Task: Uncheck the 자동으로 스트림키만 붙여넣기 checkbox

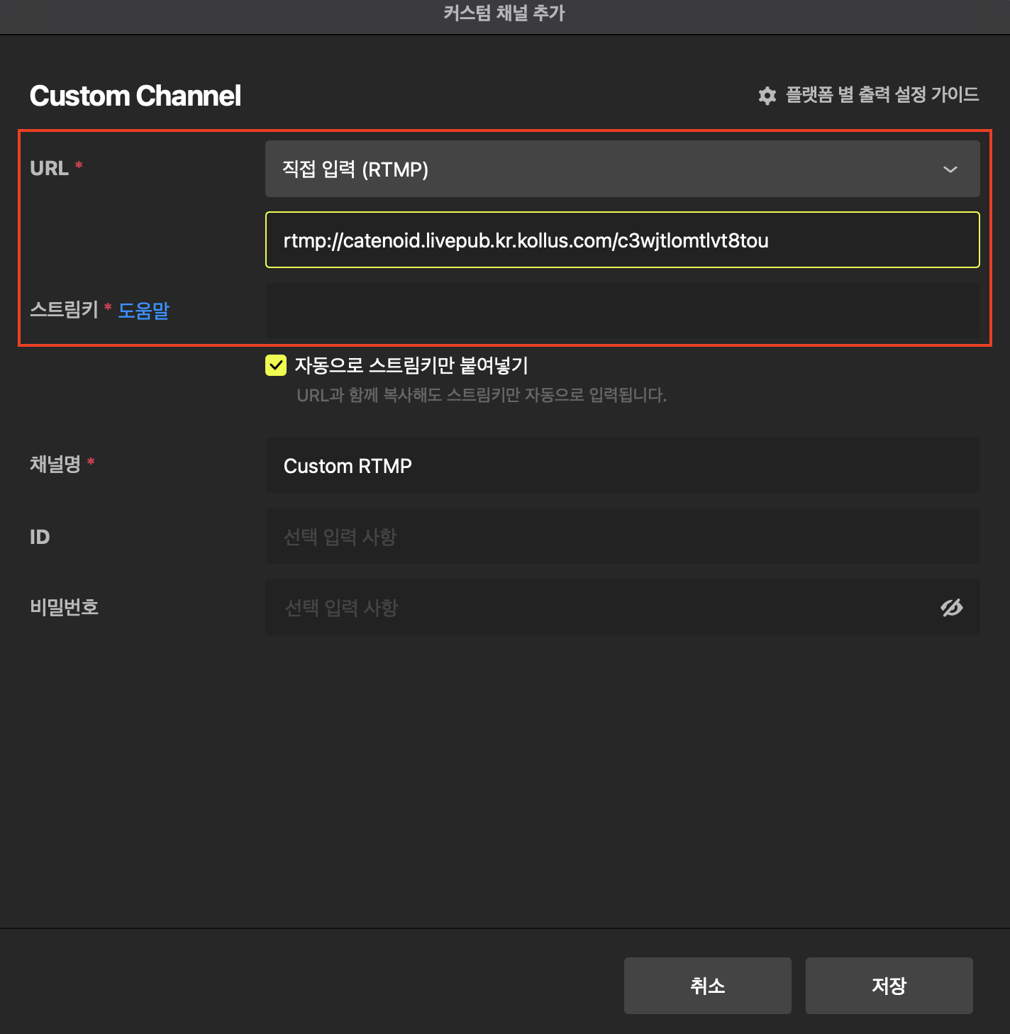Action: pyautogui.click(x=276, y=365)
